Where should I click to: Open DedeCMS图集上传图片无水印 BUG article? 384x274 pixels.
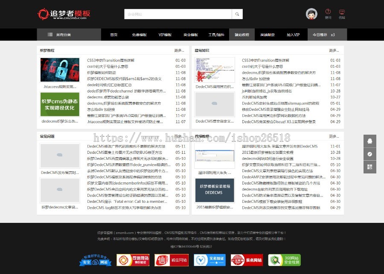click(125, 153)
